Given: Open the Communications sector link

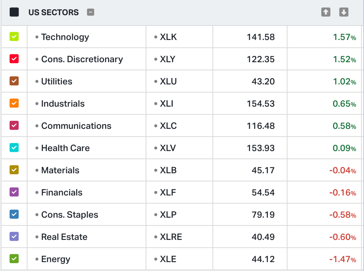Looking at the screenshot, I should pyautogui.click(x=76, y=126).
